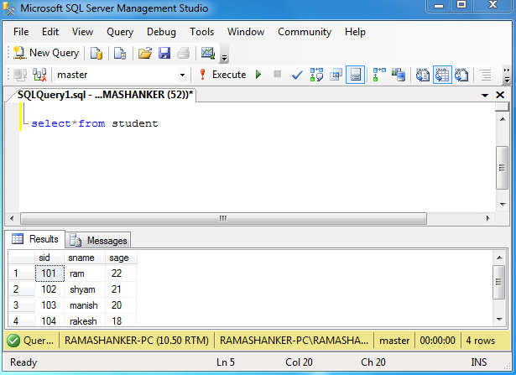Viewport: 516px width, 375px height.
Task: Select the rakesh cell
Action: point(85,320)
